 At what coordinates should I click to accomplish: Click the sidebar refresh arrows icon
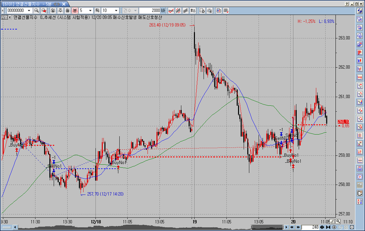360,11
